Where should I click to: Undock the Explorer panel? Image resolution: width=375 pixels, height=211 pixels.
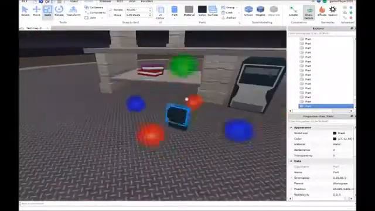tap(352, 29)
